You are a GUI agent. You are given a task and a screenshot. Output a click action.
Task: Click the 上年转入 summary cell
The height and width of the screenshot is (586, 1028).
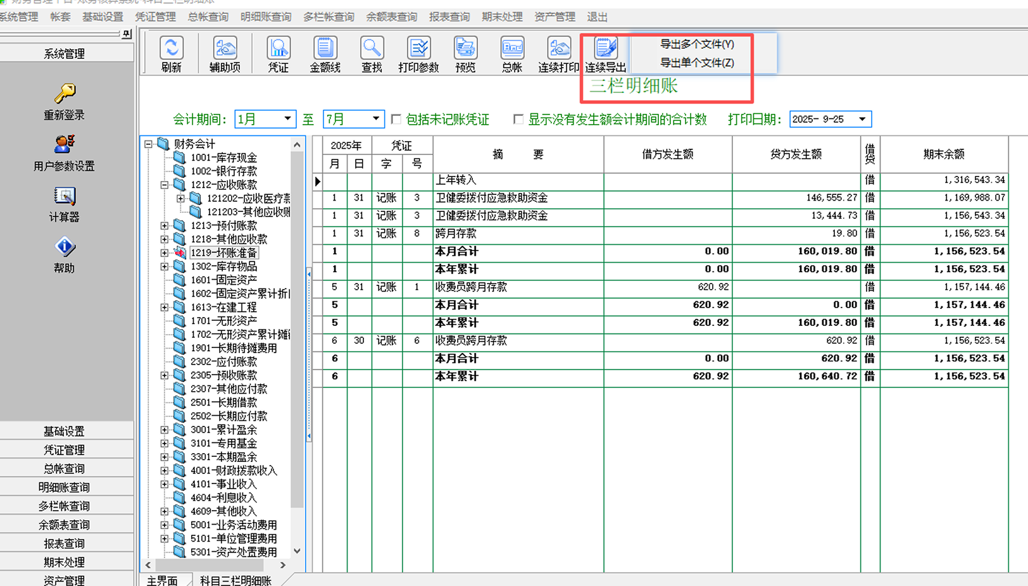518,180
